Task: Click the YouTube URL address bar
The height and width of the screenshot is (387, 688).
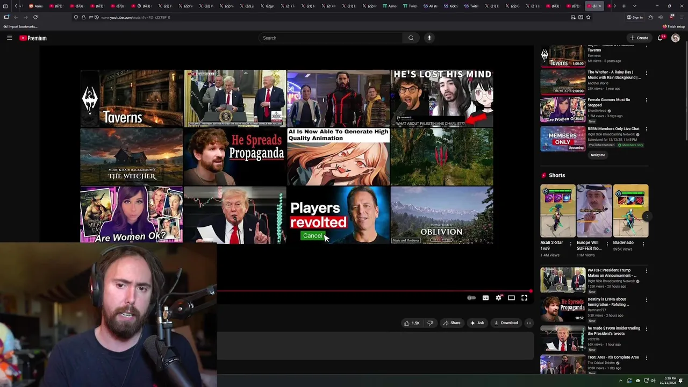Action: coord(333,17)
